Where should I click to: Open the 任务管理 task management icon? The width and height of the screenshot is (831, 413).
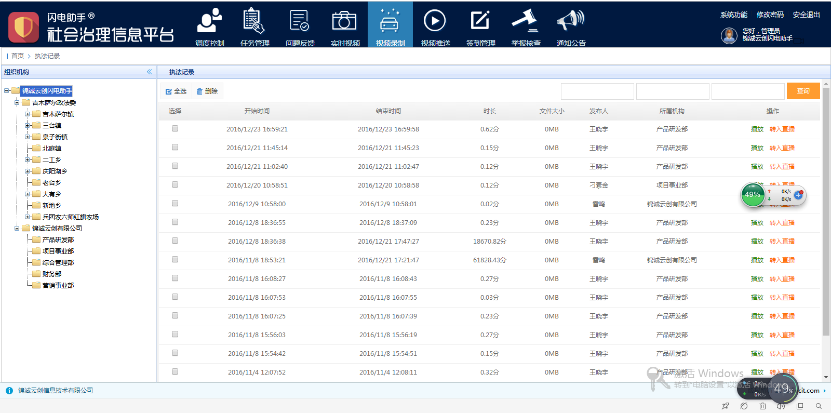[x=254, y=22]
